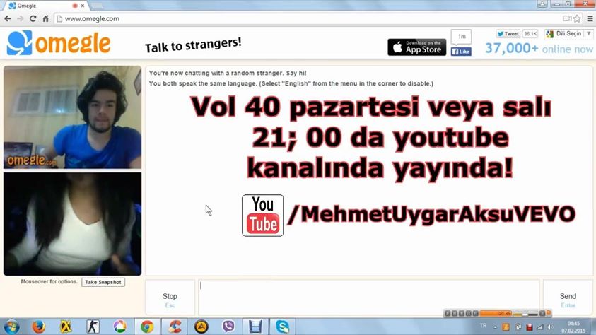Click the orange progress bar of the mini player
The height and width of the screenshot is (335, 596).
tap(496, 313)
